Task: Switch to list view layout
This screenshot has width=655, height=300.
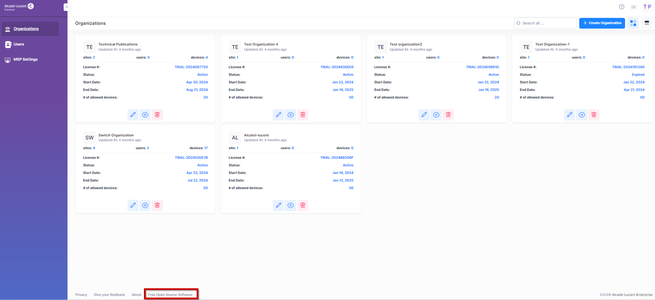Action: pyautogui.click(x=647, y=23)
